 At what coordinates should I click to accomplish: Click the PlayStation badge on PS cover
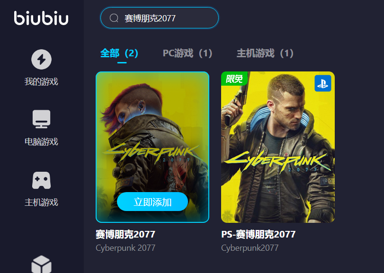coord(323,83)
